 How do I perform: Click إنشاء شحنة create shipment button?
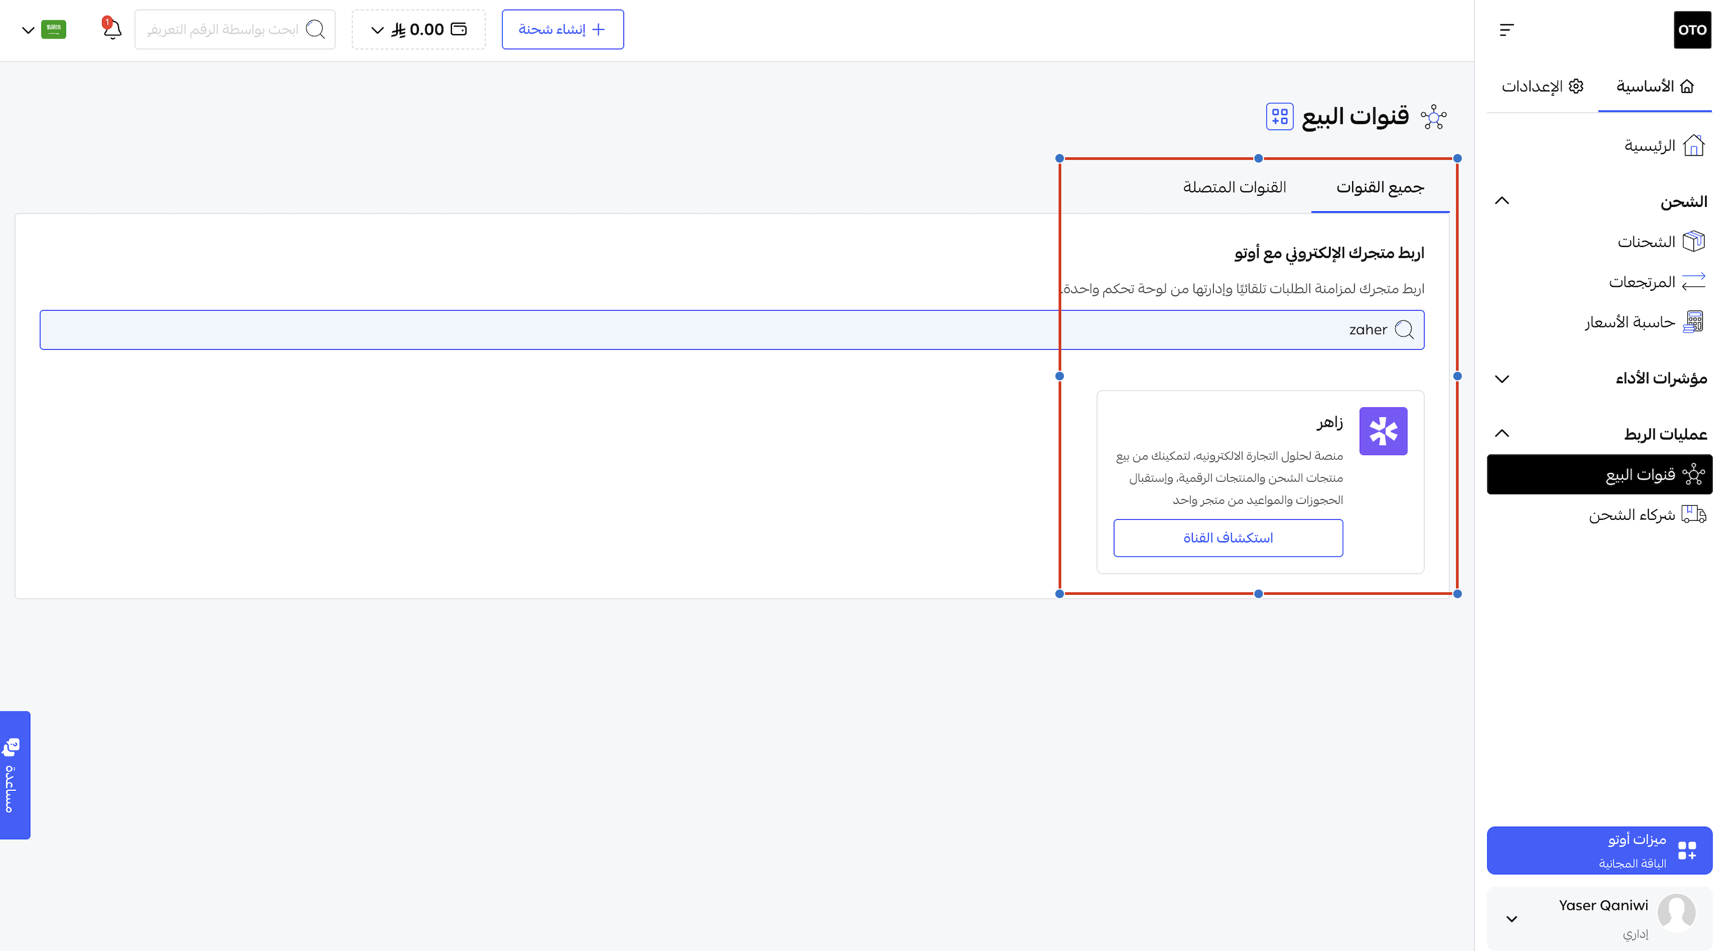point(562,30)
